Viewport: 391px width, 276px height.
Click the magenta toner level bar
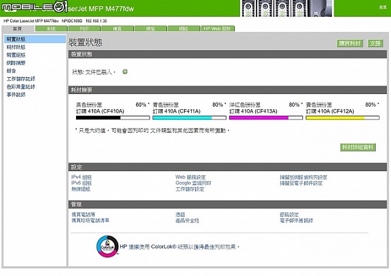pos(266,118)
